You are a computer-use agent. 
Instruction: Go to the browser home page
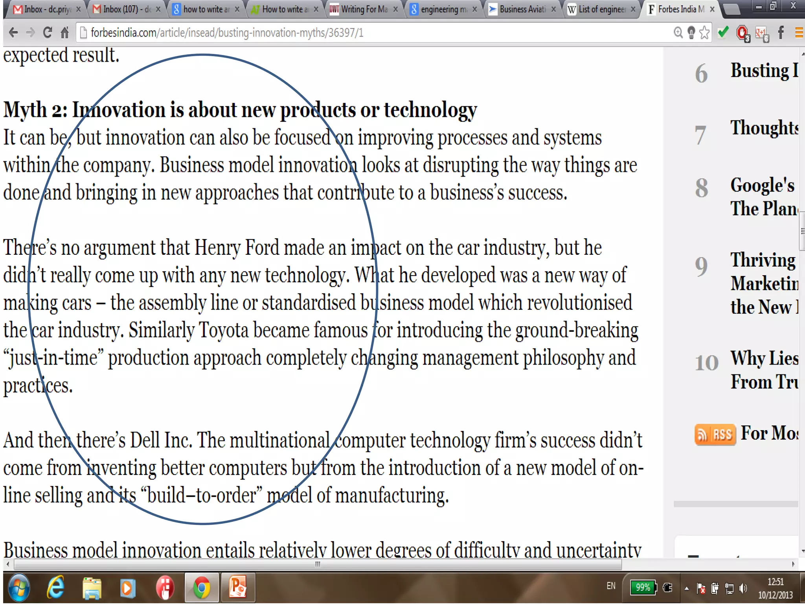65,33
